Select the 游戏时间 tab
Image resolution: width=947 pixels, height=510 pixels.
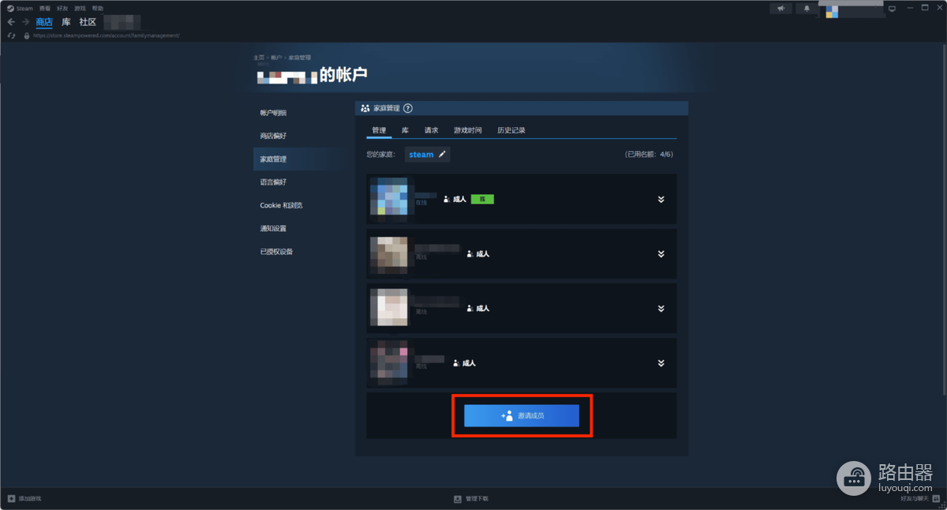[468, 130]
